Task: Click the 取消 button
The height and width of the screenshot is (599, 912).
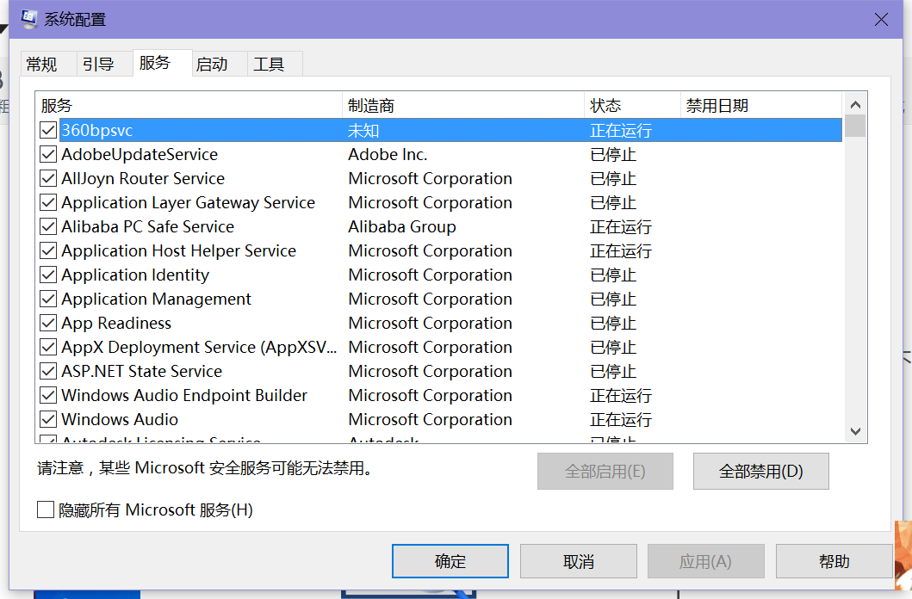Action: pyautogui.click(x=579, y=561)
